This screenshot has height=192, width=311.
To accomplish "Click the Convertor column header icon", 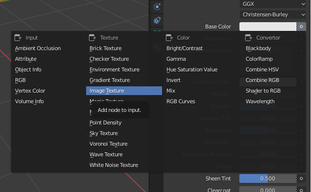I will 249,38.
